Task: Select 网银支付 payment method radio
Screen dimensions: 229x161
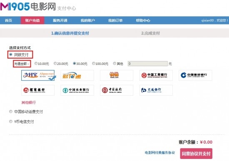Action: 11,54
